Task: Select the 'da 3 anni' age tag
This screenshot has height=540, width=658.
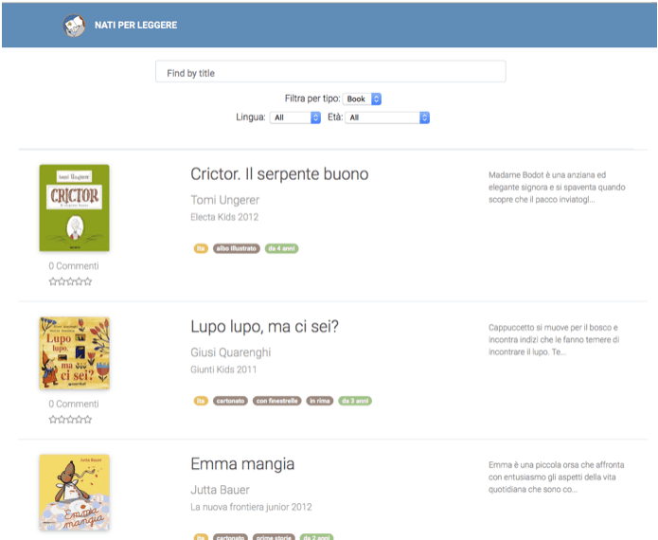Action: tap(355, 401)
